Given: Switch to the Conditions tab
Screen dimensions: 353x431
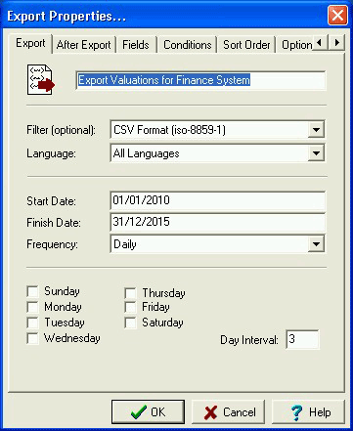Looking at the screenshot, I should click(188, 45).
